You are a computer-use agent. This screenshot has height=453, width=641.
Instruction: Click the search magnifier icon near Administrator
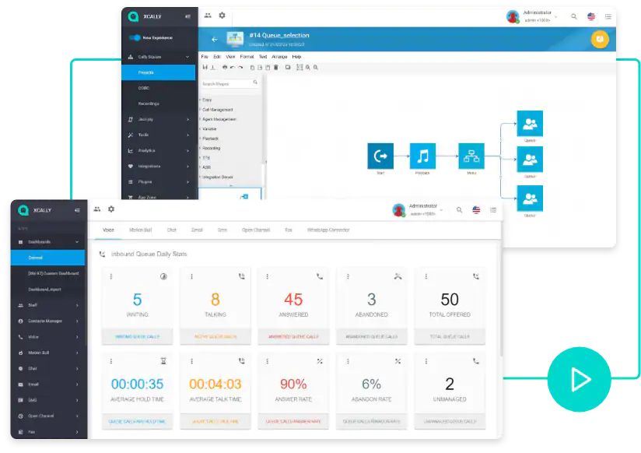574,16
